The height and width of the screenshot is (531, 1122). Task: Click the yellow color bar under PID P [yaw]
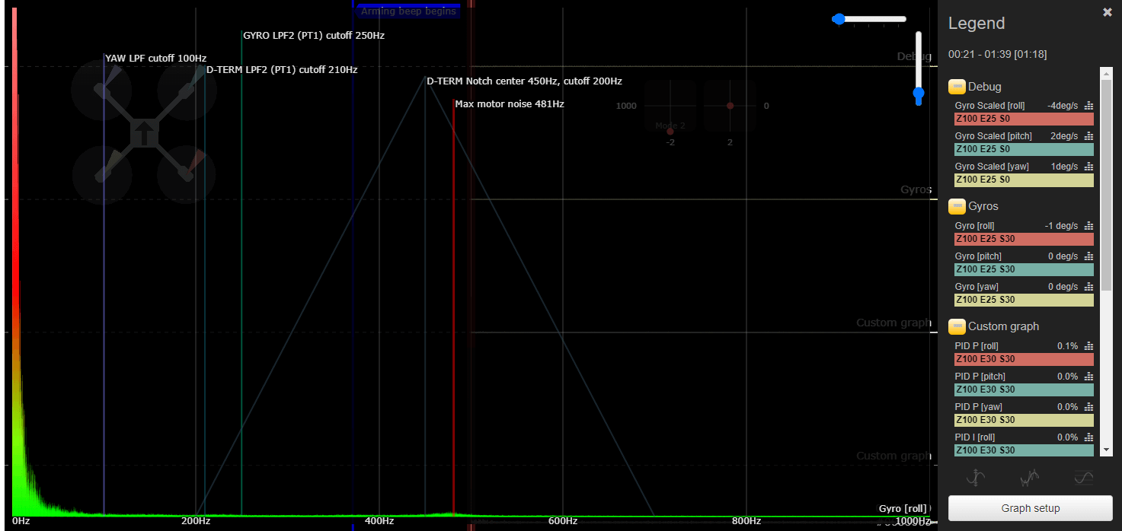coord(1024,420)
